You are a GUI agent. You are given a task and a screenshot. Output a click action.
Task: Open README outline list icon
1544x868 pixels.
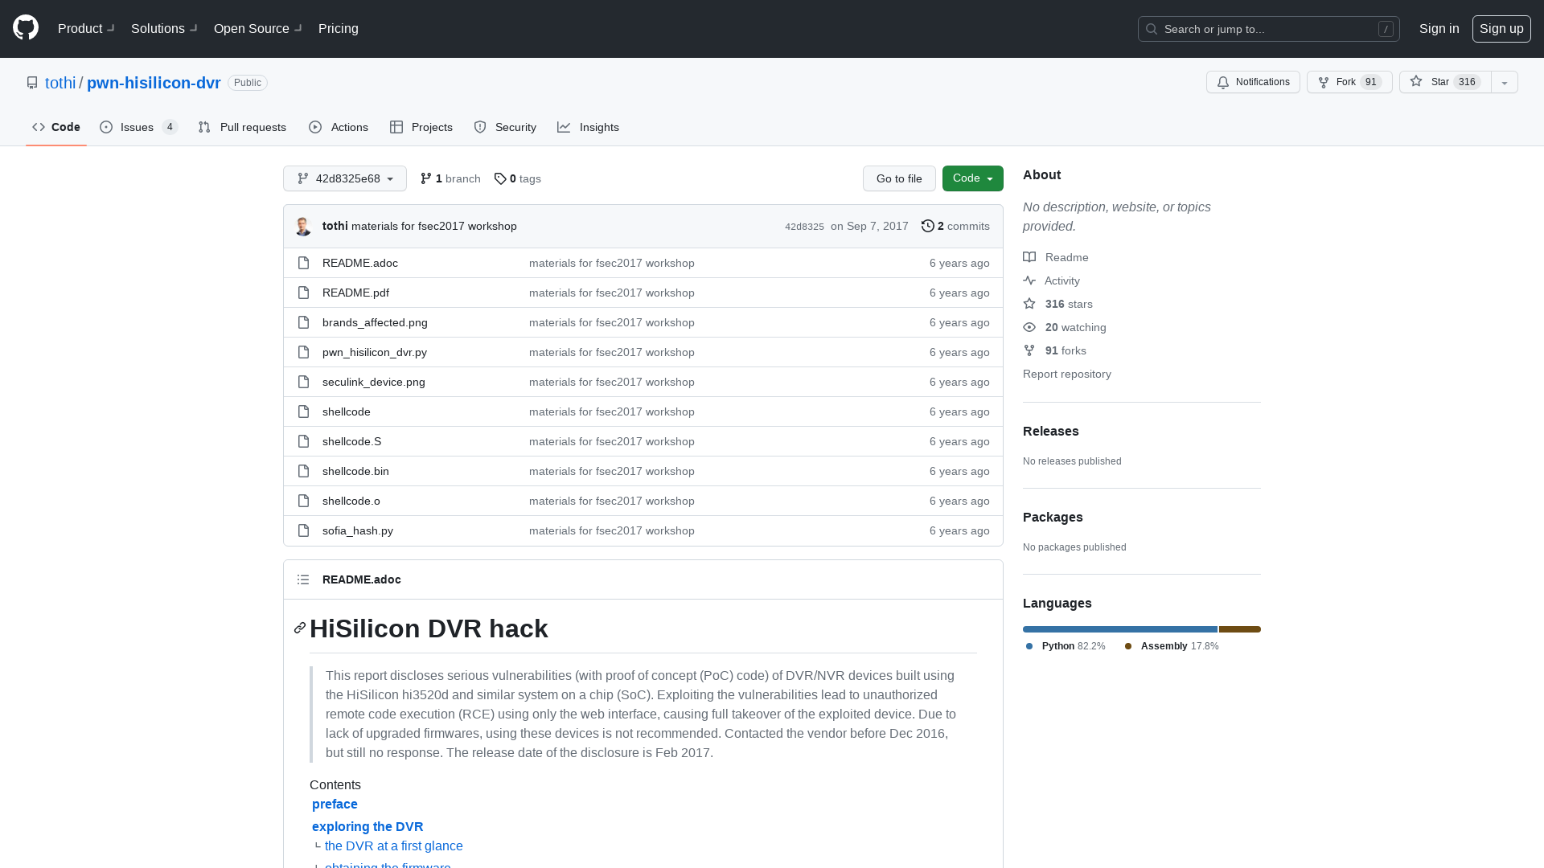303,579
